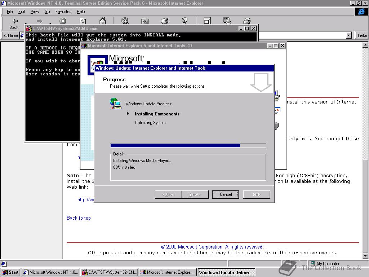Click the 'Windows Update Progress:' label
Screen dimensions: 369x277
pos(149,104)
